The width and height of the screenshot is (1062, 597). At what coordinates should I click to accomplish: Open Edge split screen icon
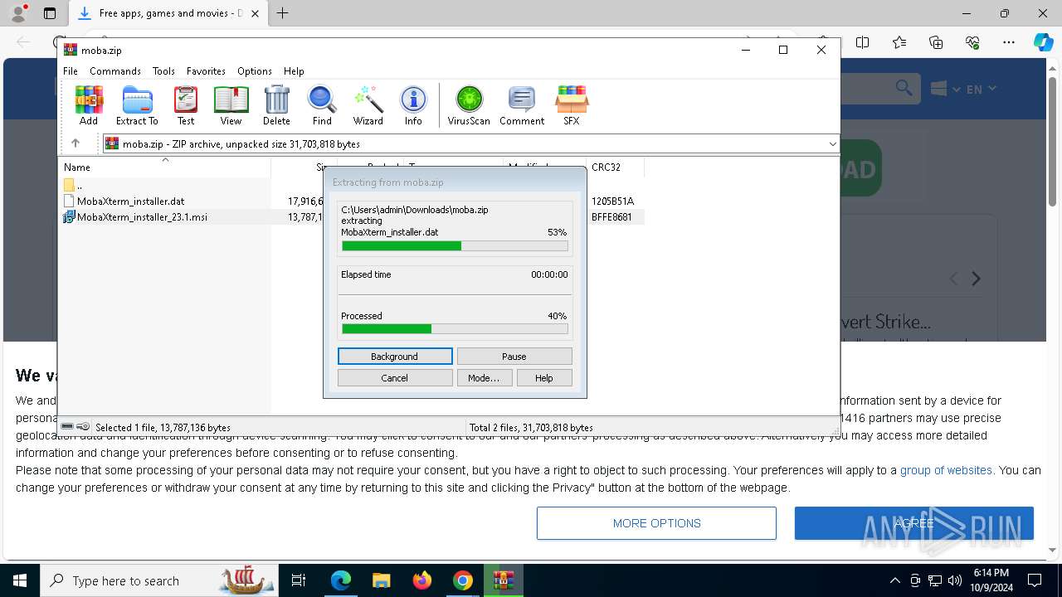point(863,42)
